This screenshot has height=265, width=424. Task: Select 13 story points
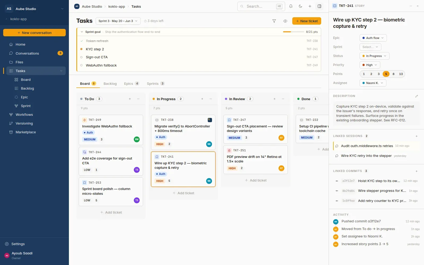tap(401, 74)
